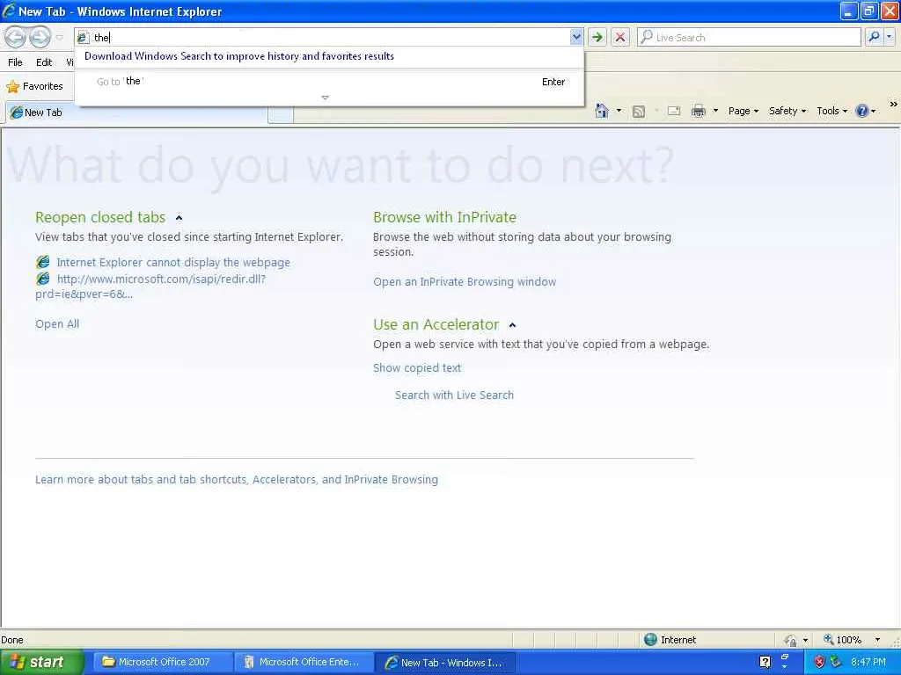
Task: Expand command bar overflow chevron
Action: coord(893,105)
